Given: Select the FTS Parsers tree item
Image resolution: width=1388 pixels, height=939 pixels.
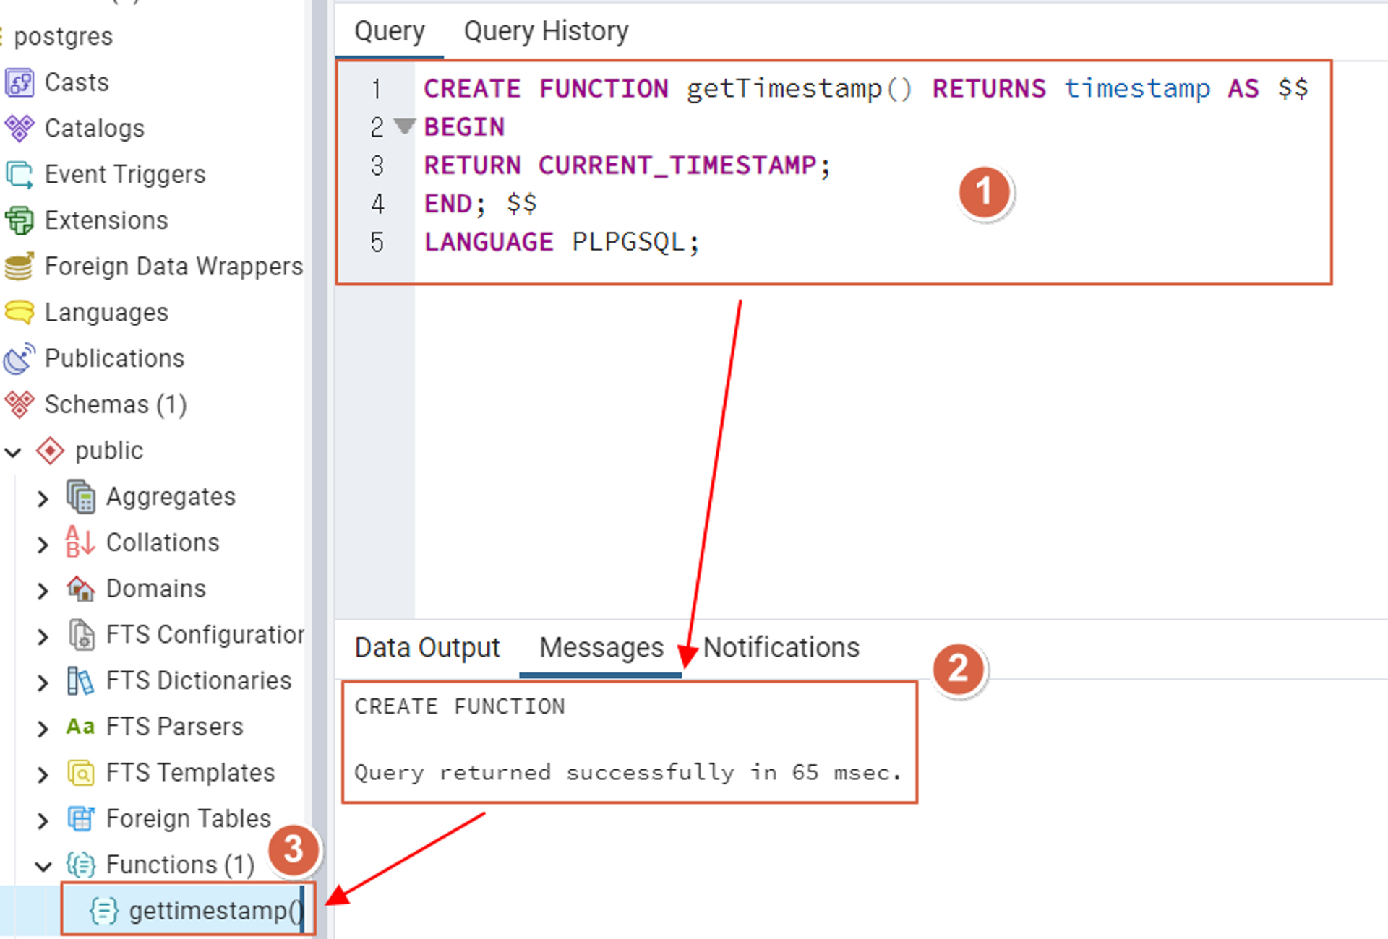Looking at the screenshot, I should point(174,727).
